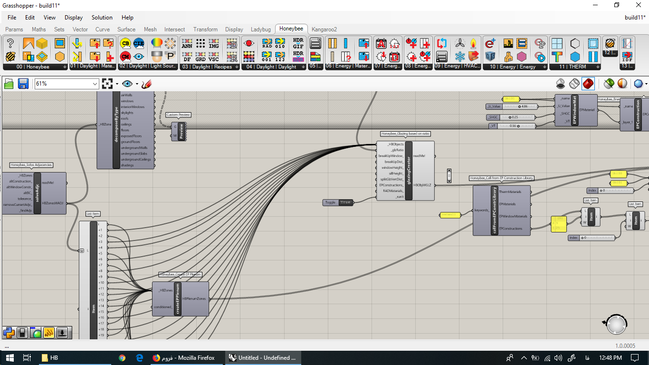Open the 61% zoom level dropdown
Screen dimensions: 649x365
coord(67,84)
